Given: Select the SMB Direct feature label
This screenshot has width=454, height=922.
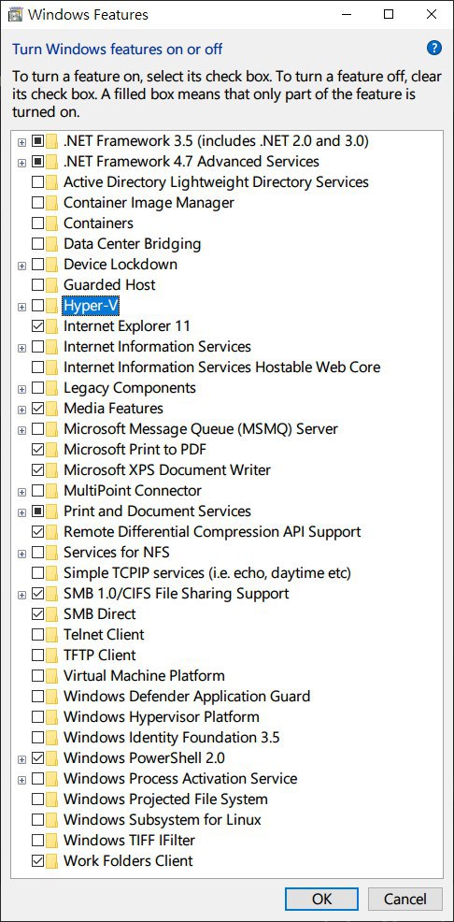Looking at the screenshot, I should (99, 613).
